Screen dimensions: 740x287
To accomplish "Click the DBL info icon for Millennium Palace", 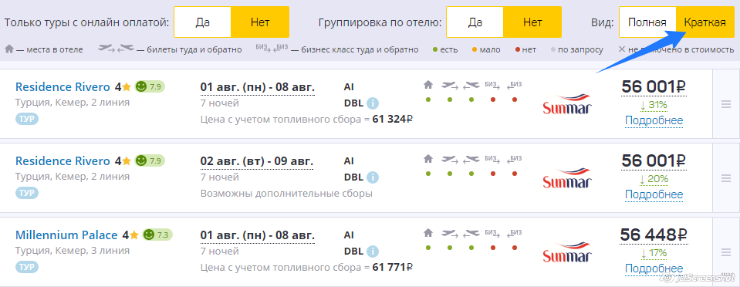I will 373,252.
